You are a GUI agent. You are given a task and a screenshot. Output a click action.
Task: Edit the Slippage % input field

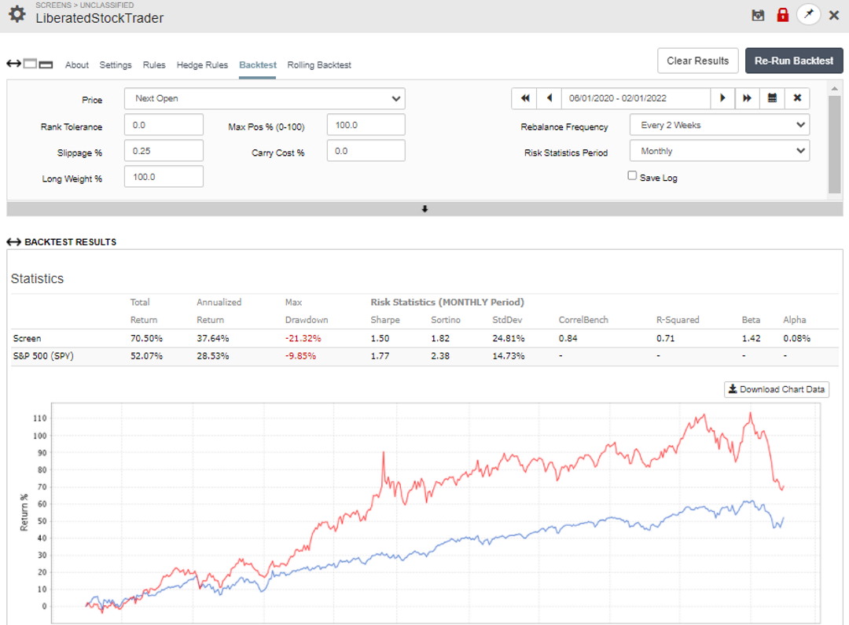tap(163, 150)
